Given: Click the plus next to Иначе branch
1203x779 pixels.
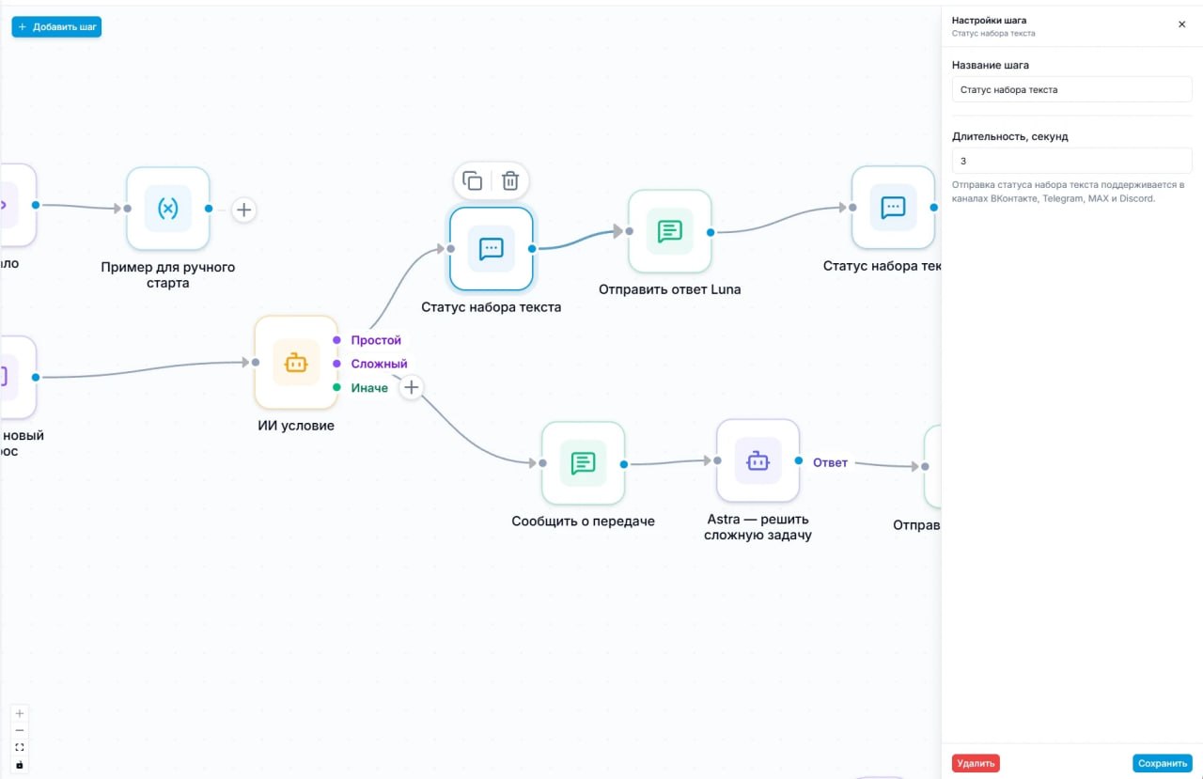Looking at the screenshot, I should (411, 387).
